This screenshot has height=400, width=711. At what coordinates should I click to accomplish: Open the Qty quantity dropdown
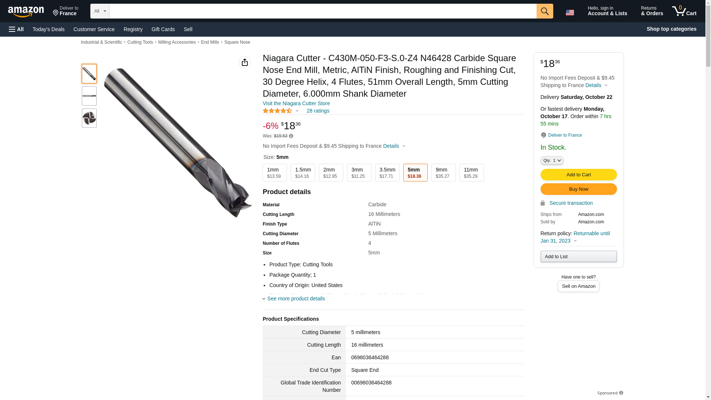coord(551,160)
